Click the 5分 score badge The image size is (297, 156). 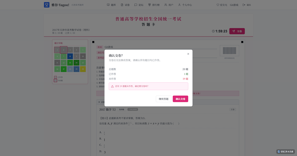(233, 110)
